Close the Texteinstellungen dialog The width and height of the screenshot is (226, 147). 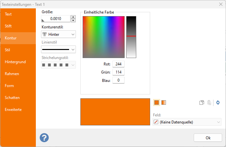click(221, 4)
